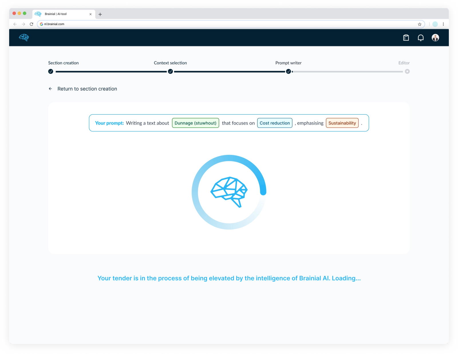Open the clipboard tasks icon
Image resolution: width=458 pixels, height=354 pixels.
pos(406,38)
